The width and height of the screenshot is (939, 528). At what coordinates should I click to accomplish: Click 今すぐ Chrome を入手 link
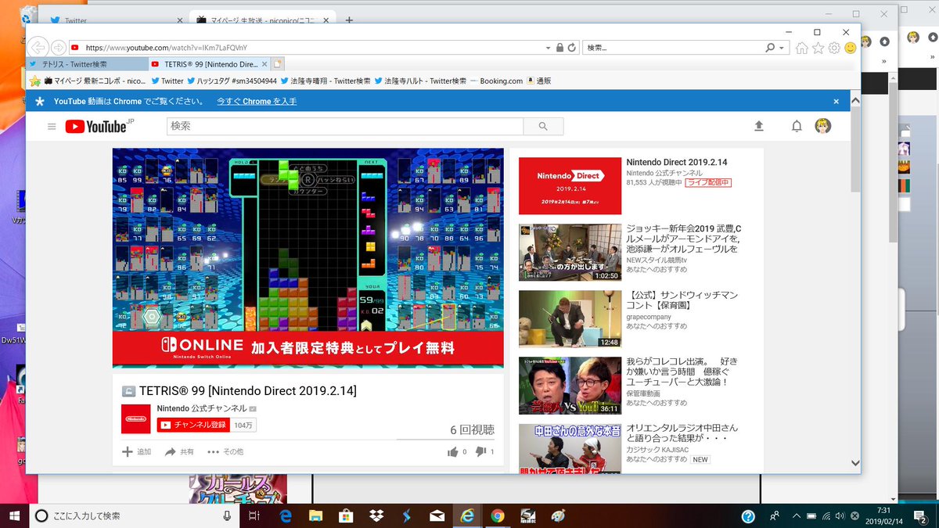coord(257,101)
